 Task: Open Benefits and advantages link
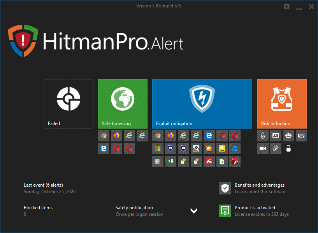[x=260, y=185]
